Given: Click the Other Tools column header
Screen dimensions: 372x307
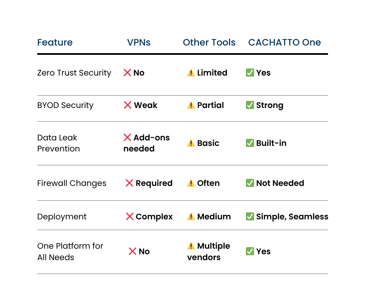Looking at the screenshot, I should [209, 42].
